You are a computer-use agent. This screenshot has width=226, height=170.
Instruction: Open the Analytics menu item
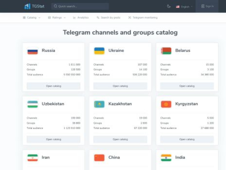[81, 18]
